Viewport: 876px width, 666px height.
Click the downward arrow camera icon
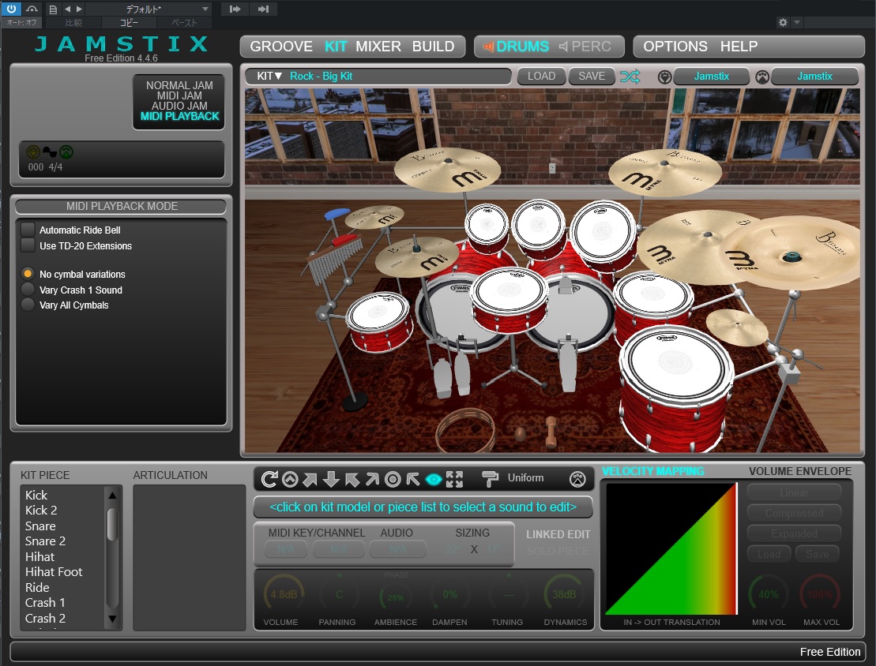pos(331,479)
